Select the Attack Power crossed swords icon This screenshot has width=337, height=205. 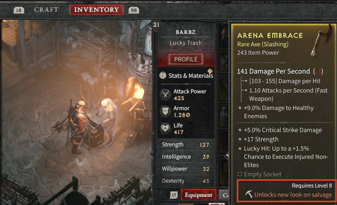(165, 94)
